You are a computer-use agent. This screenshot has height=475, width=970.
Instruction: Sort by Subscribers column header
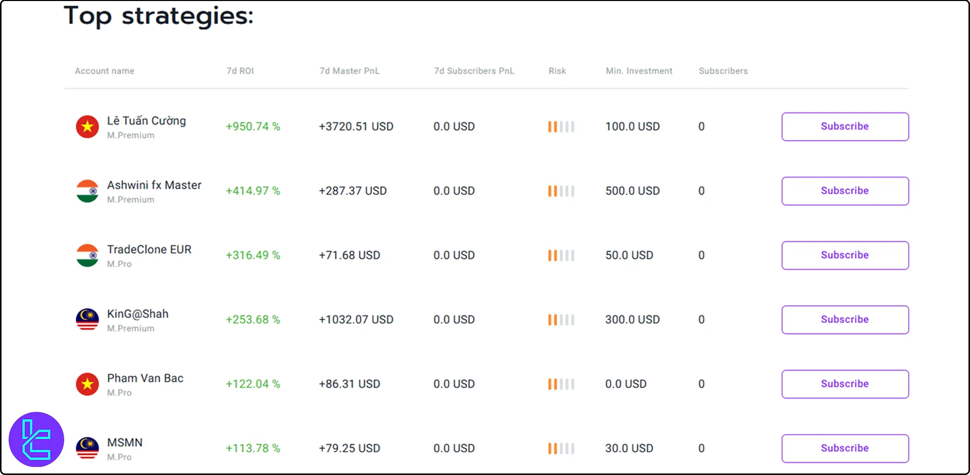(x=723, y=71)
